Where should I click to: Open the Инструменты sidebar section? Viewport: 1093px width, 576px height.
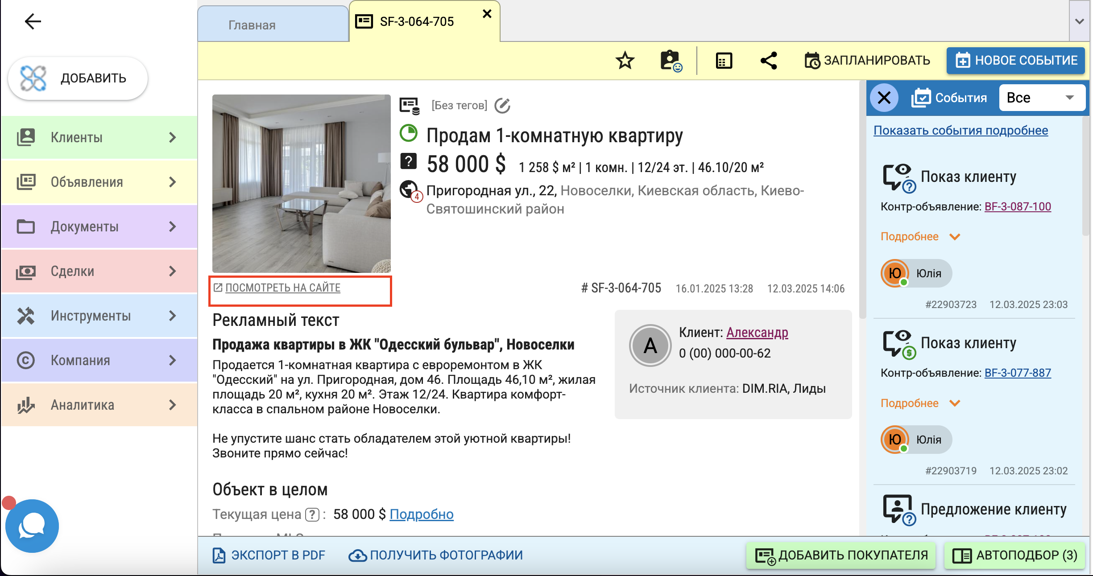(99, 316)
